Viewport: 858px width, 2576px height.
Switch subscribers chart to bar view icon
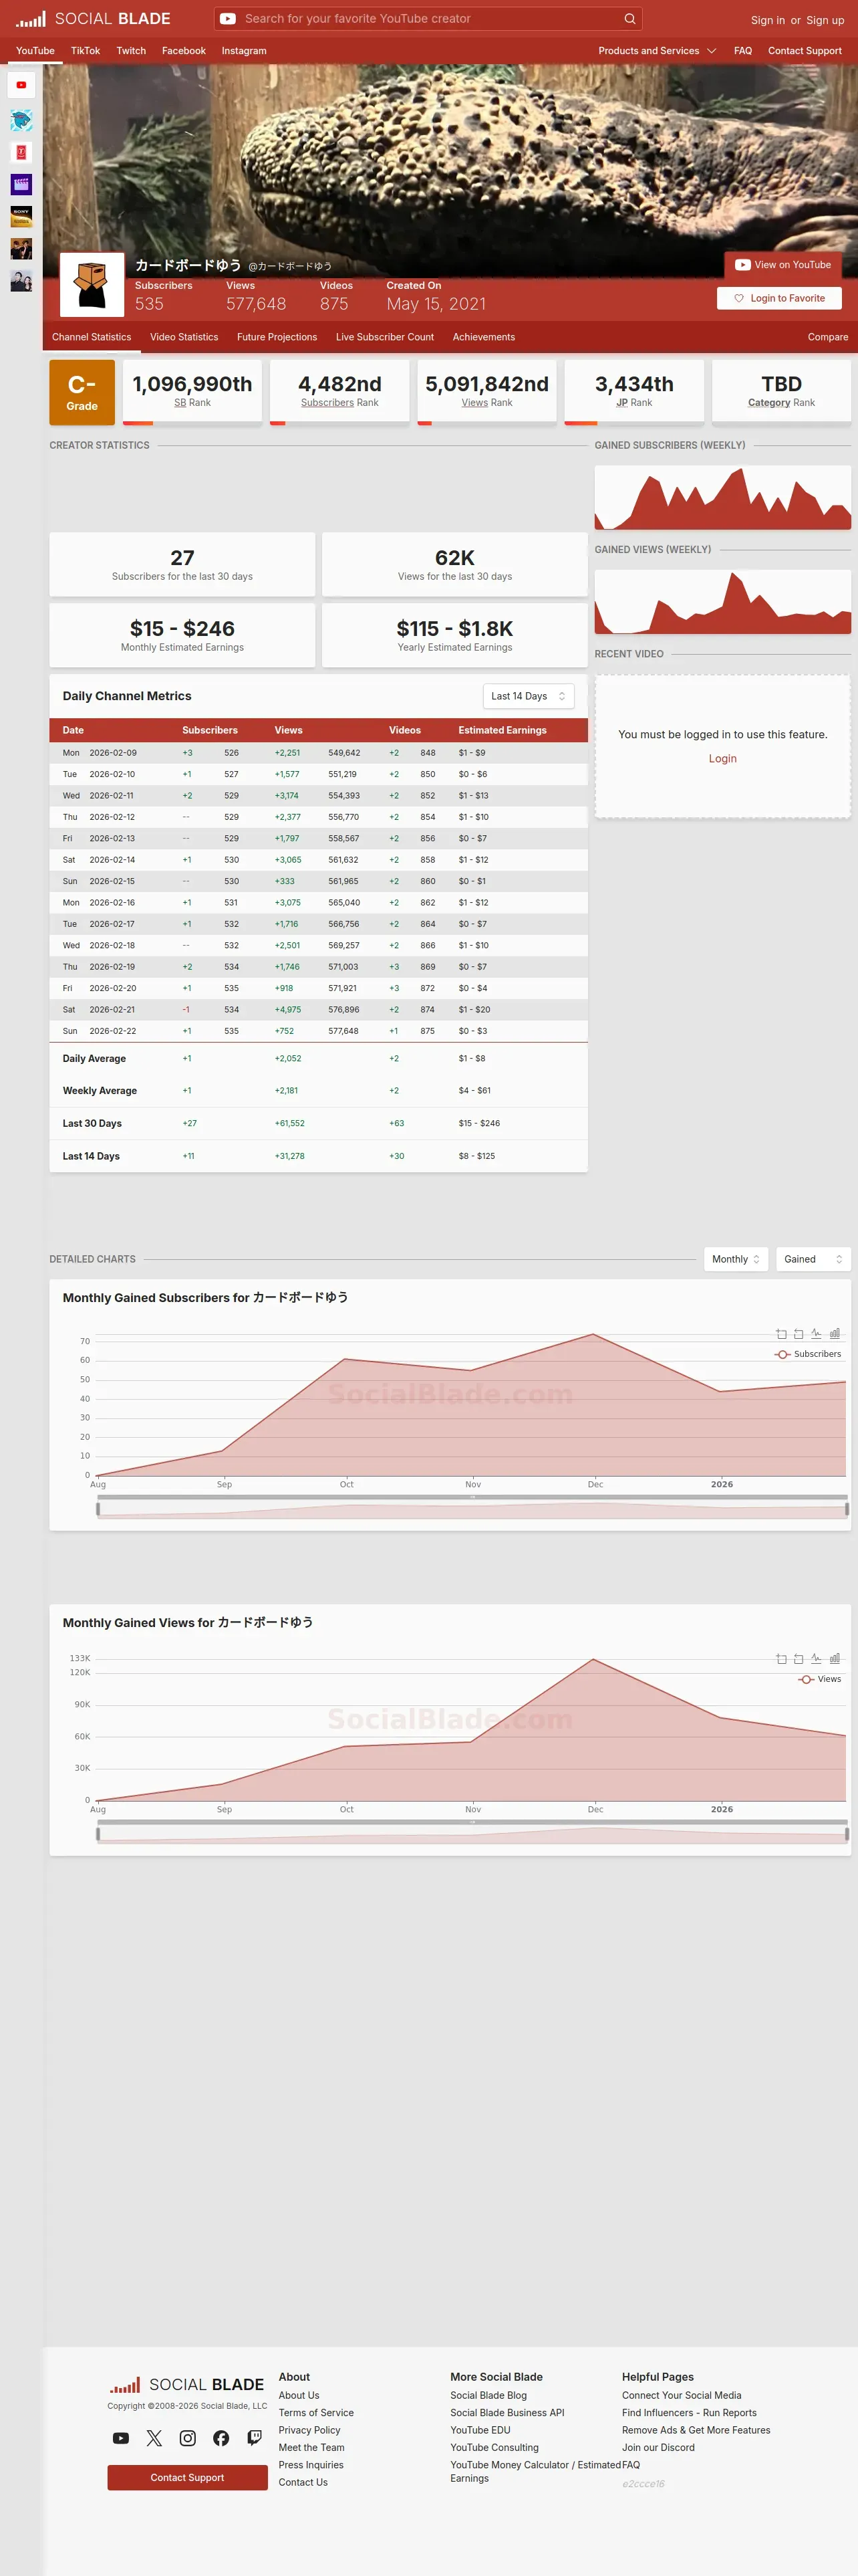pyautogui.click(x=834, y=1334)
